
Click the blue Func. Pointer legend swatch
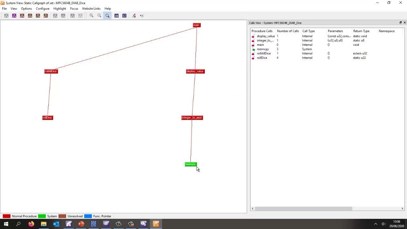click(88, 216)
